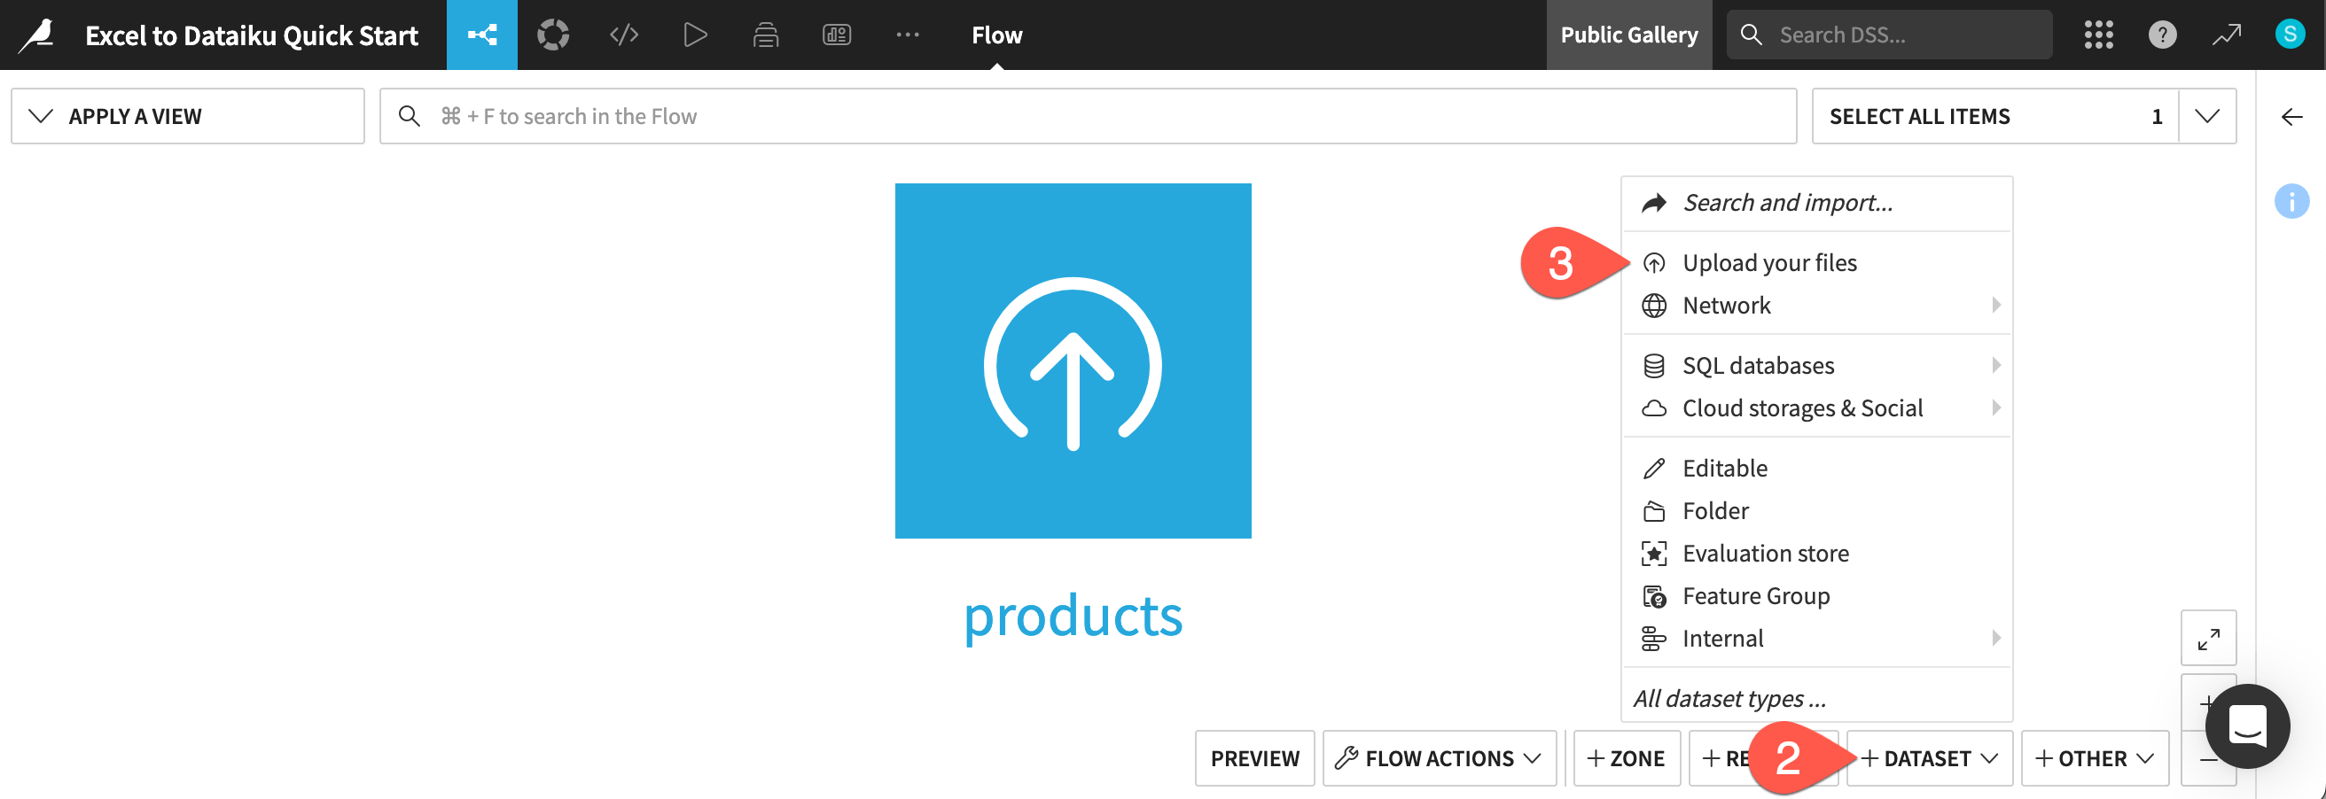The height and width of the screenshot is (799, 2326).
Task: Focus the Search DSS input field
Action: point(1889,35)
